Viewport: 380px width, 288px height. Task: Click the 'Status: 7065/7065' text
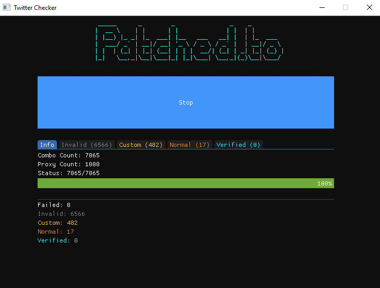[x=68, y=173]
